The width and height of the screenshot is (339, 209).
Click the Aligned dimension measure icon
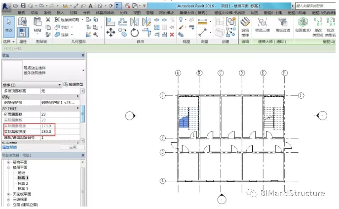pos(202,22)
